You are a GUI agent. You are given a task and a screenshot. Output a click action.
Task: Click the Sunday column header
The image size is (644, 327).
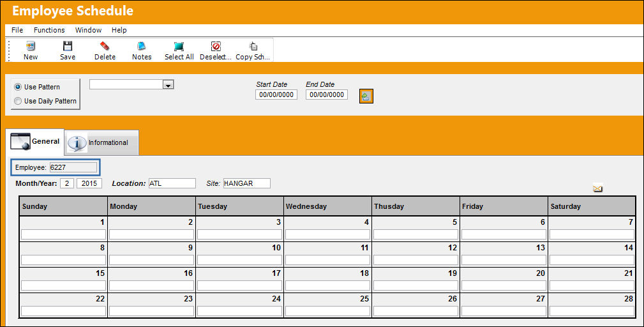pyautogui.click(x=63, y=206)
